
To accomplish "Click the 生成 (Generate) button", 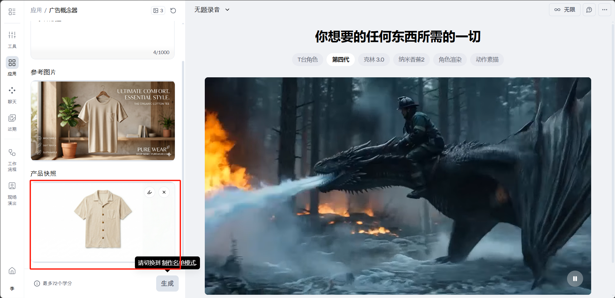I will pyautogui.click(x=167, y=284).
